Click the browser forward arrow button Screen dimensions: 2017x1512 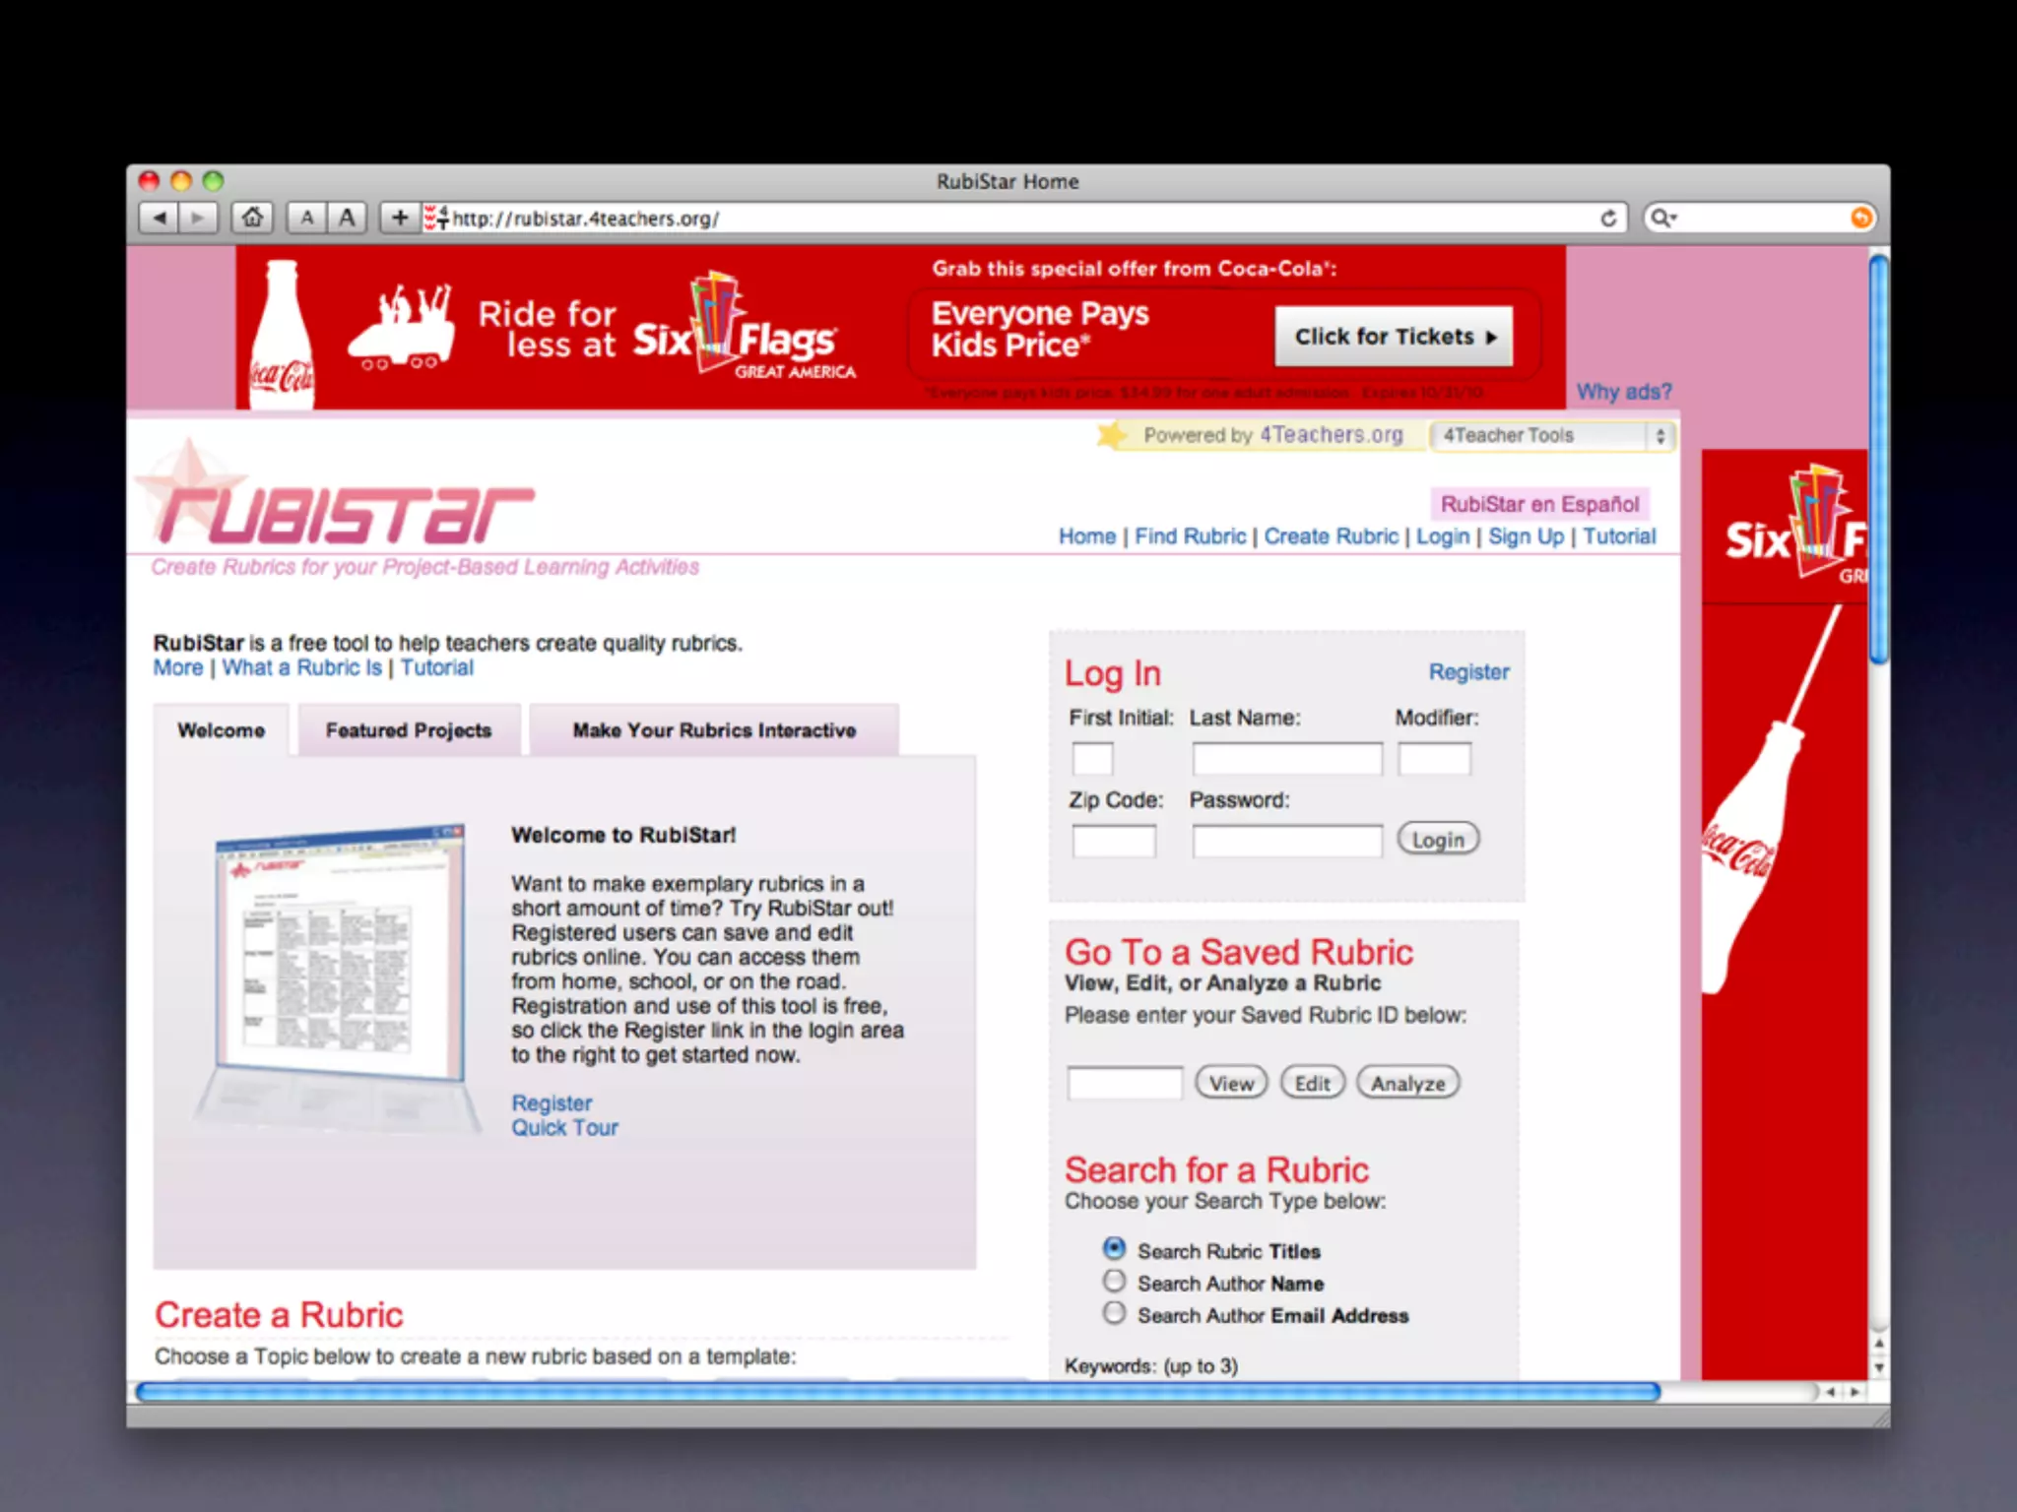(x=198, y=218)
